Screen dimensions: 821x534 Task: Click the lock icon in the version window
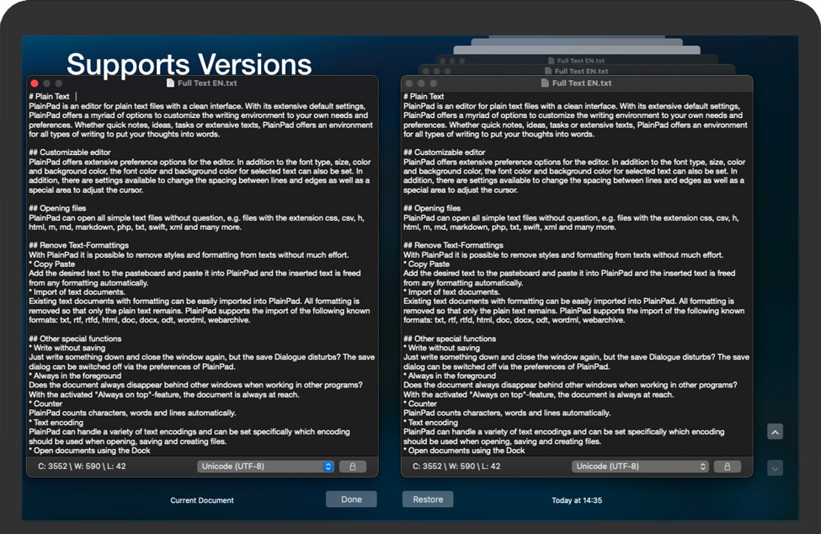727,466
